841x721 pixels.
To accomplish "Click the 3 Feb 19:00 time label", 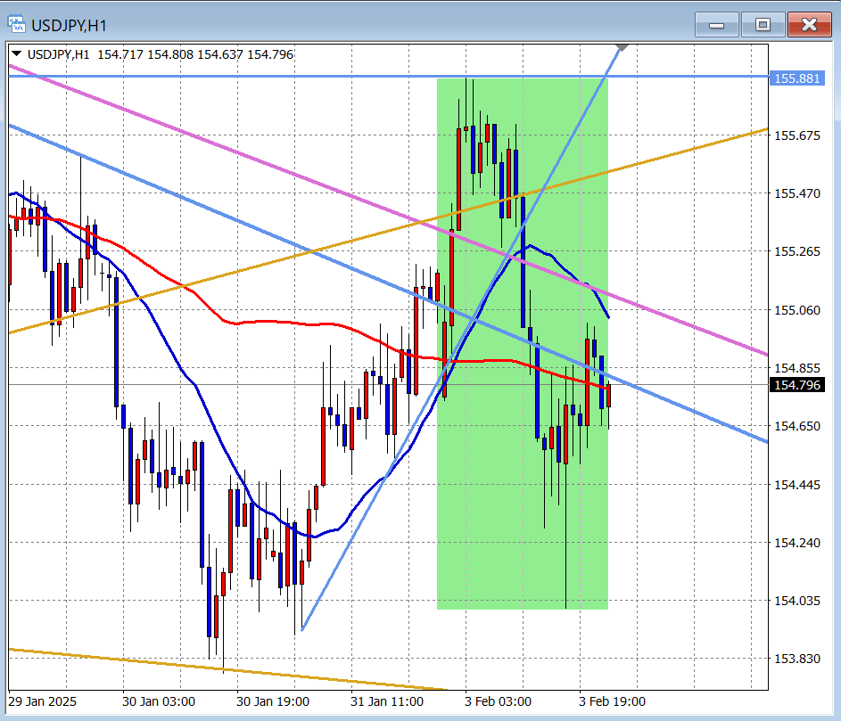I will [612, 701].
